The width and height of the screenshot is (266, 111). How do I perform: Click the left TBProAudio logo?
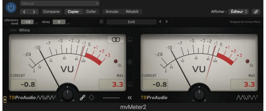click(x=22, y=98)
